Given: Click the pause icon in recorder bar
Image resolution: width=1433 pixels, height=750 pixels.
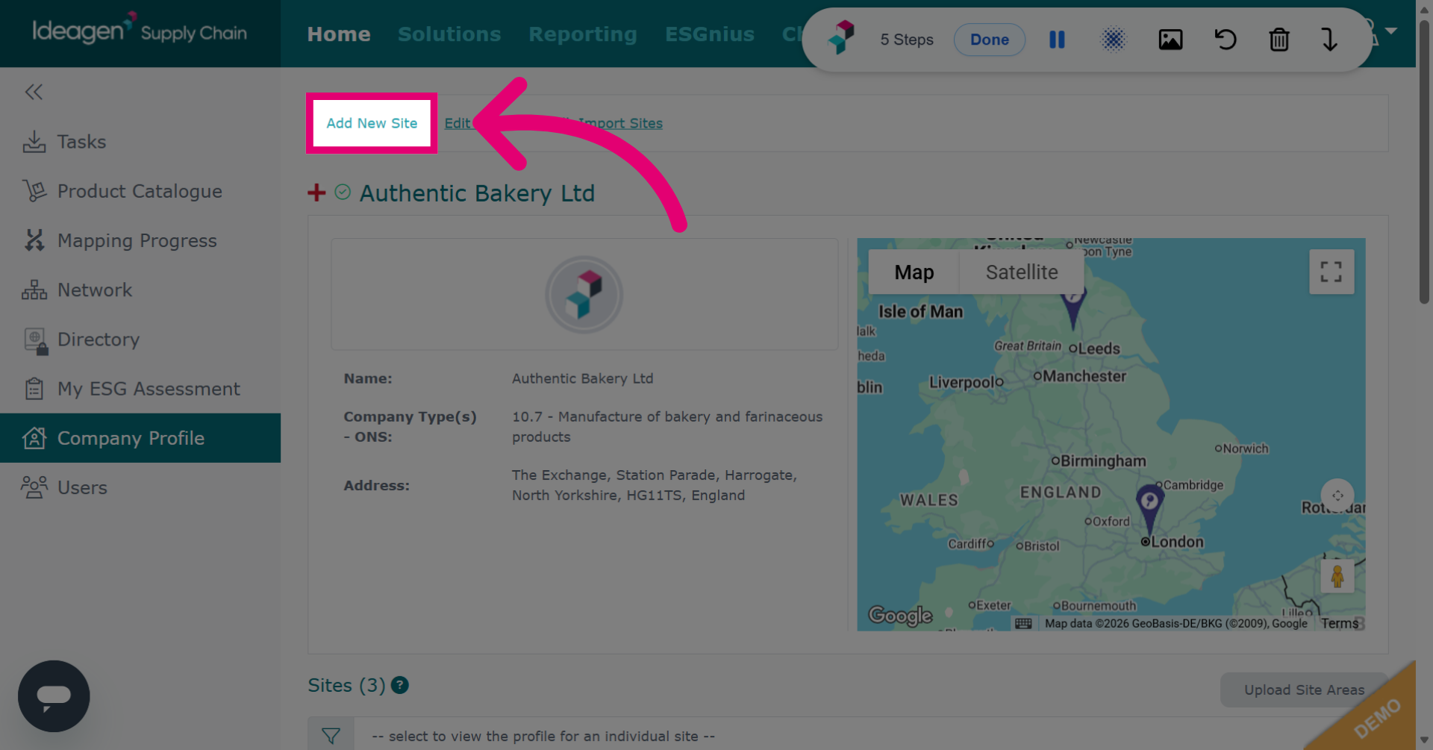Looking at the screenshot, I should 1057,40.
